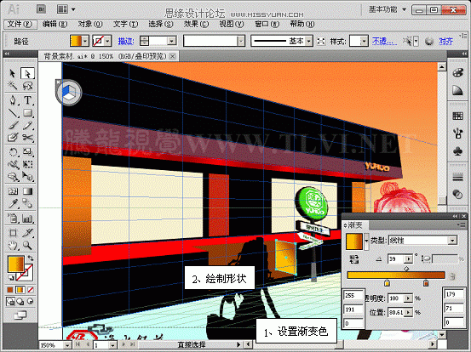Switch to solid Color fill mode

10,290
